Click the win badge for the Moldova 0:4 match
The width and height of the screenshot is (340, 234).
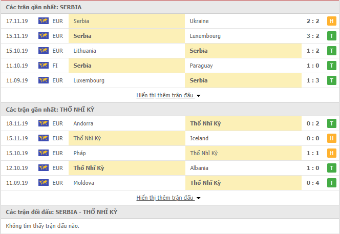[x=331, y=183]
